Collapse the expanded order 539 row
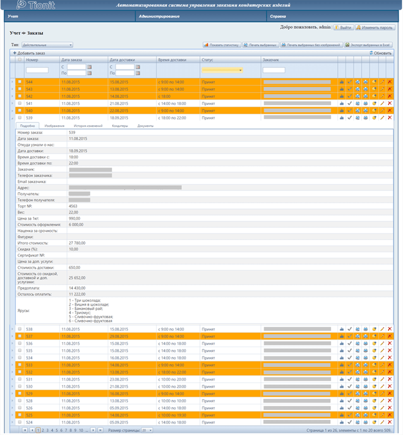The image size is (403, 435). click(x=12, y=118)
